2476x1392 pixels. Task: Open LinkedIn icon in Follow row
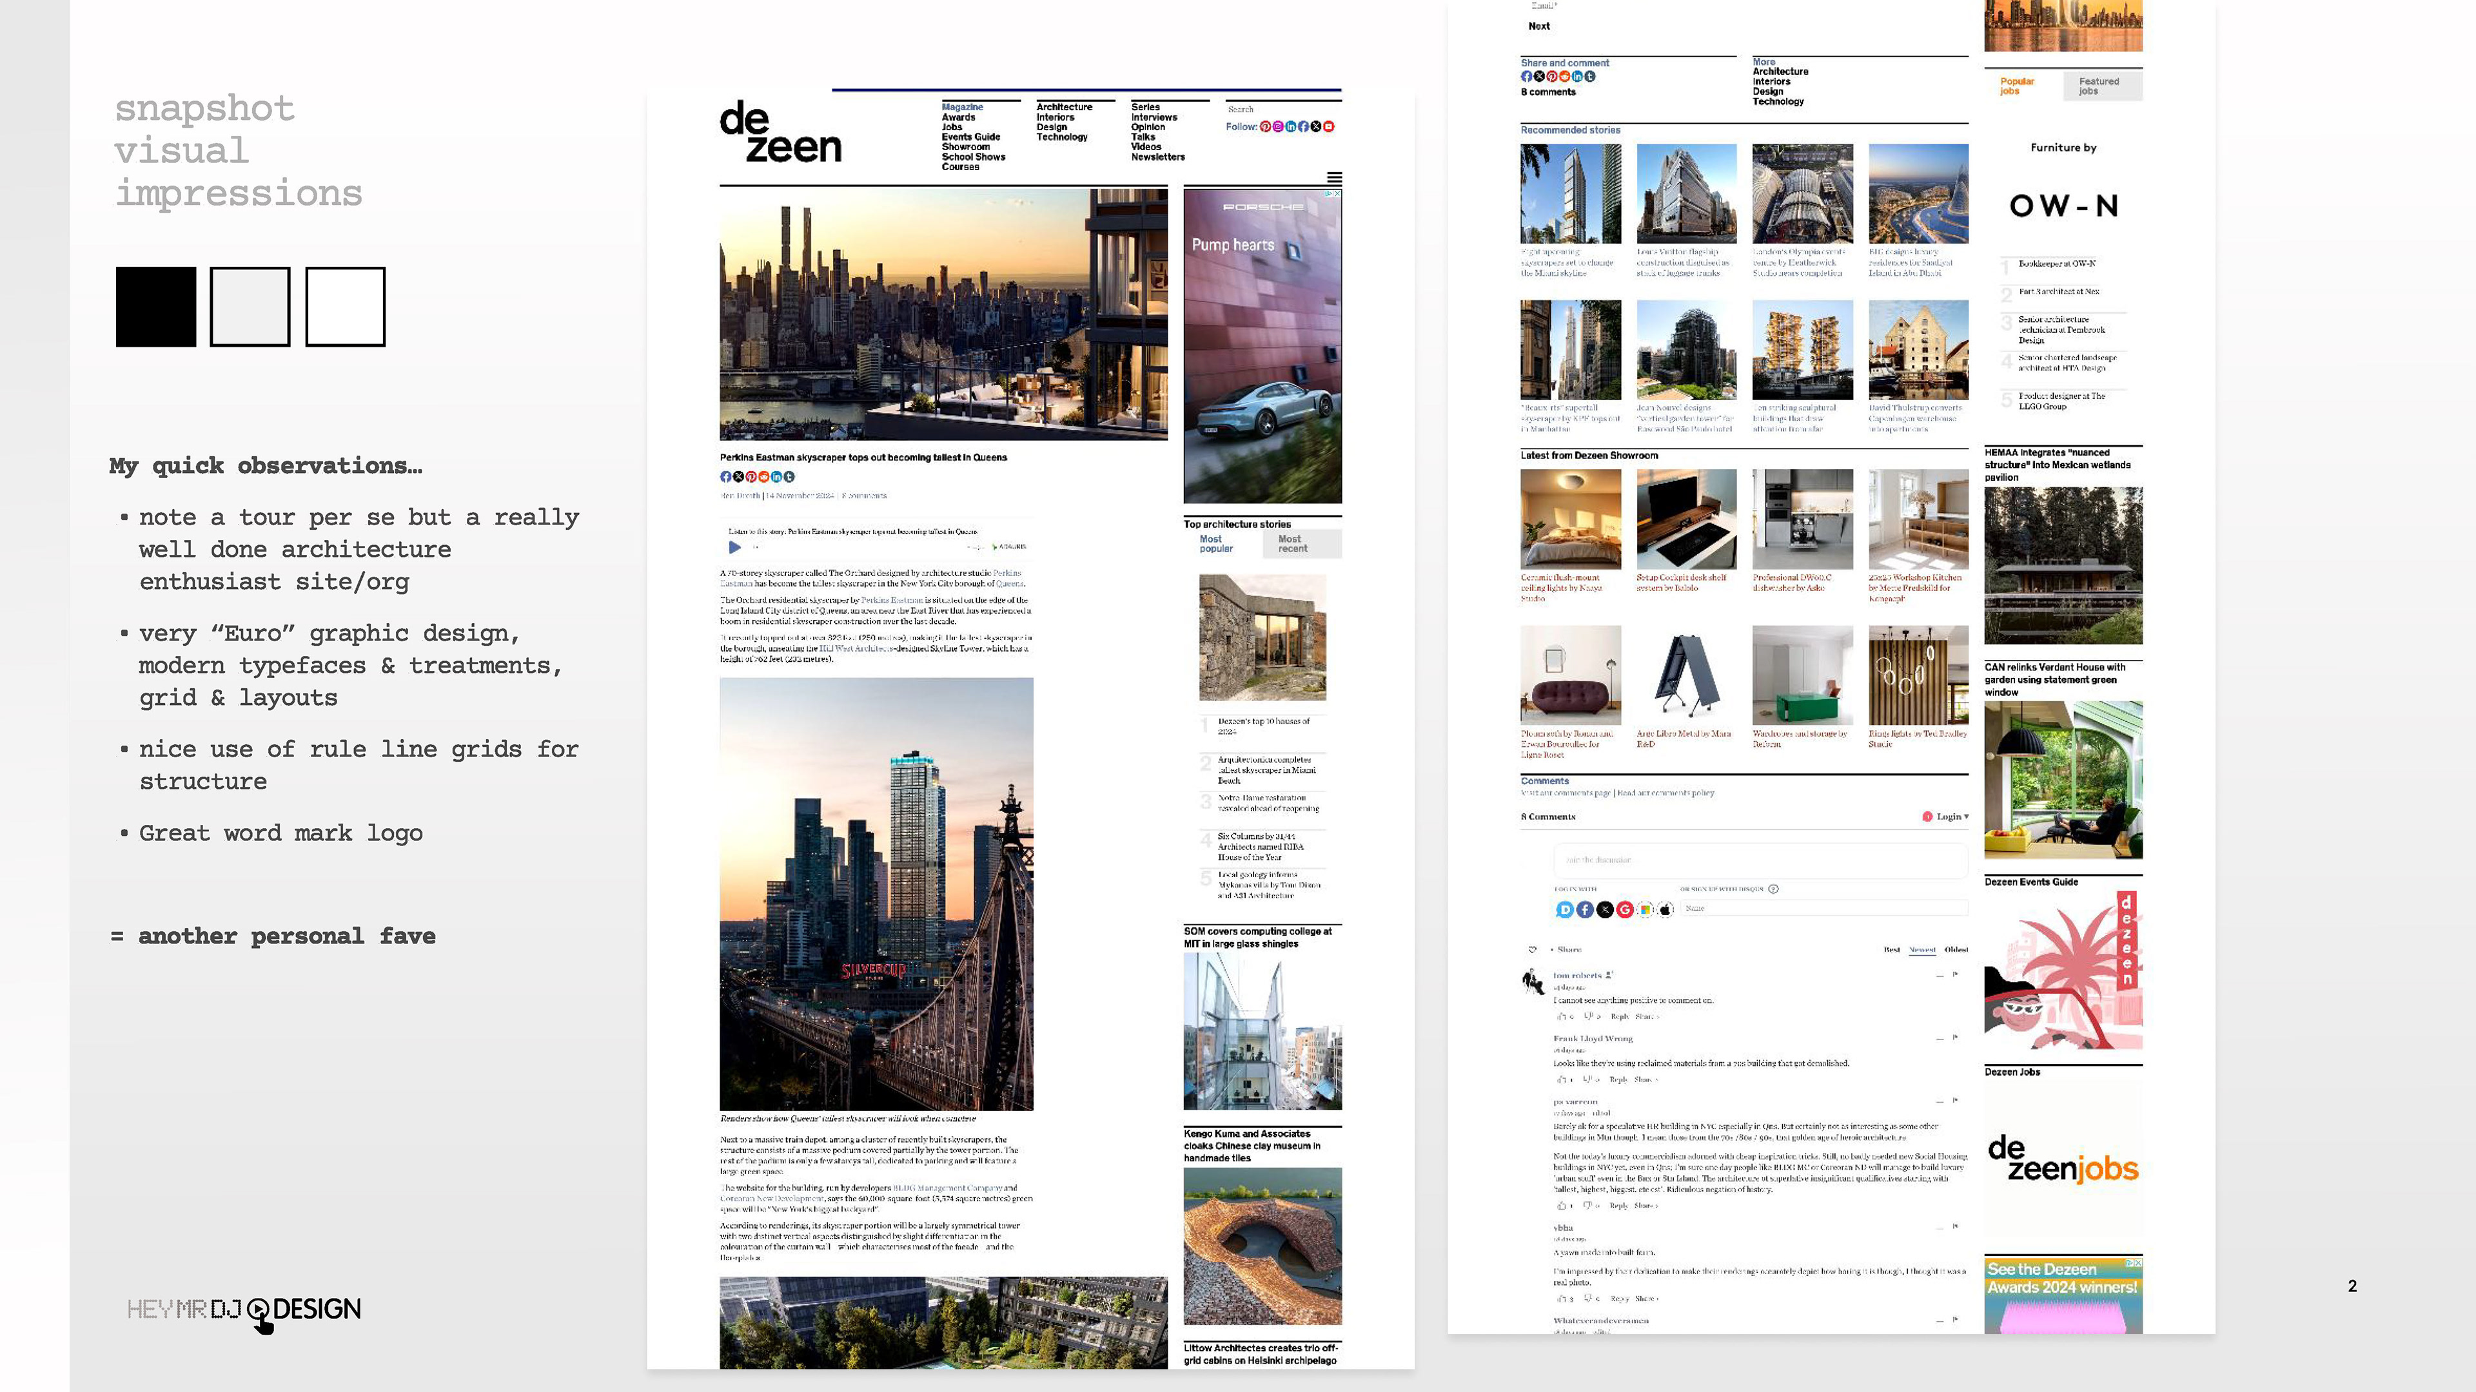pyautogui.click(x=1291, y=127)
